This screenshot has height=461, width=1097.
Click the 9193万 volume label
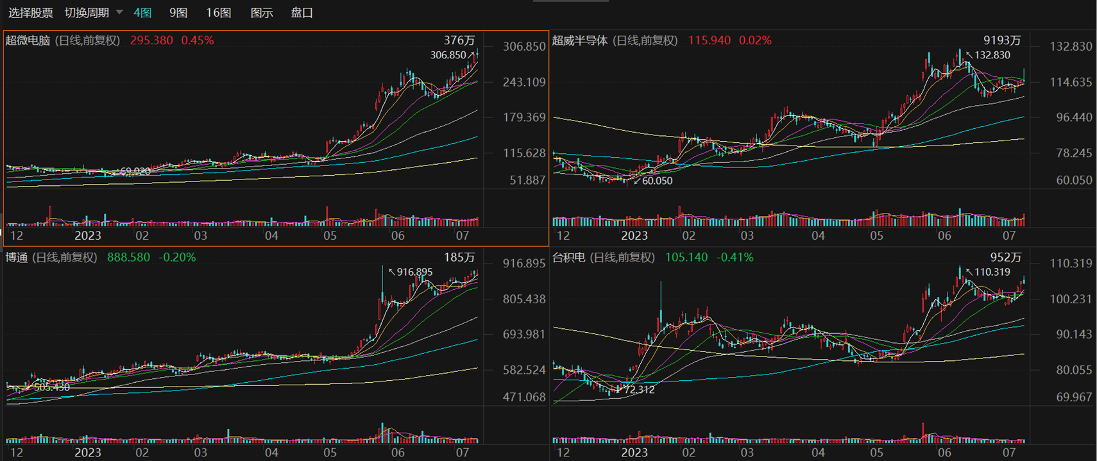click(x=1002, y=40)
